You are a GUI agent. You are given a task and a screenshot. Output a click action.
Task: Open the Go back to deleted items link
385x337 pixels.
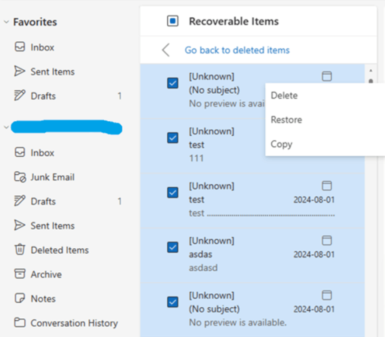tap(238, 50)
